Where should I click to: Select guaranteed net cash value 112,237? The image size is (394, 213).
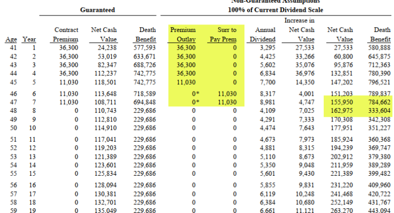(x=105, y=73)
